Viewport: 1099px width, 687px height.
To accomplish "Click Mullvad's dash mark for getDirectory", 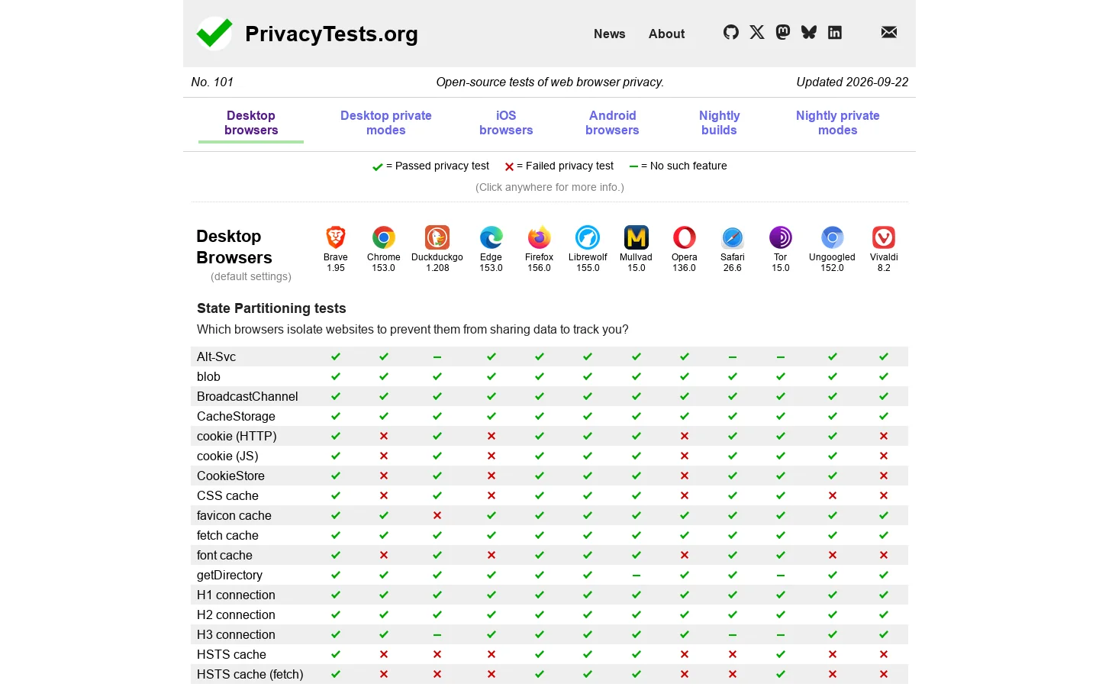I will [637, 575].
